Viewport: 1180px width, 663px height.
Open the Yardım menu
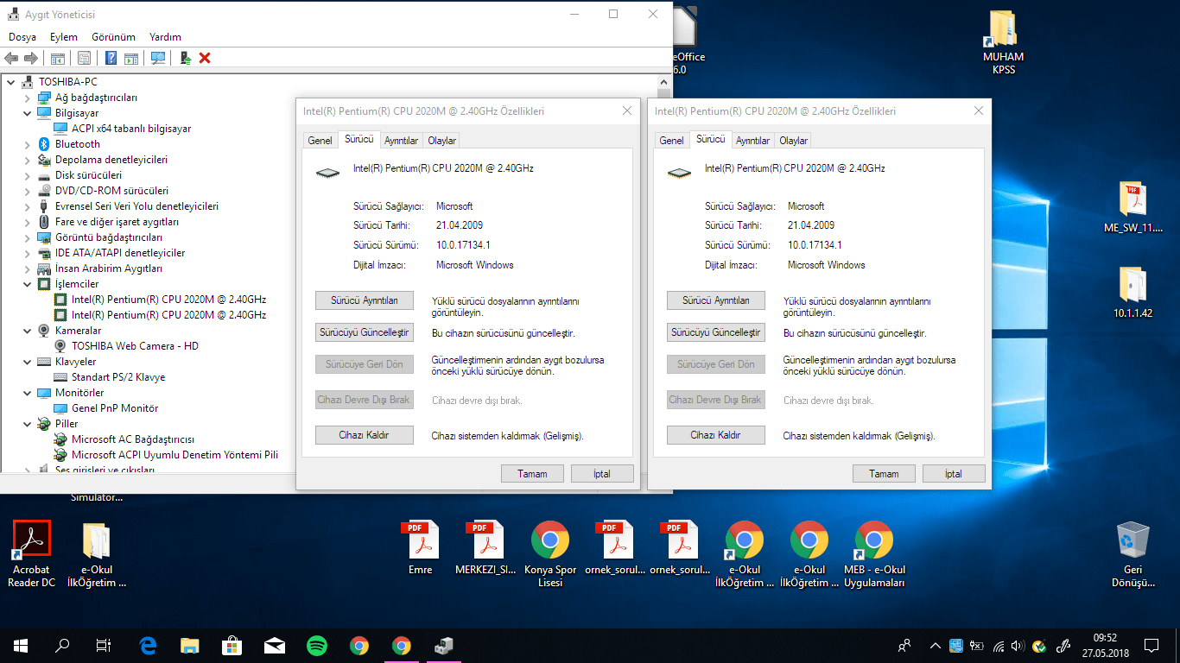165,37
